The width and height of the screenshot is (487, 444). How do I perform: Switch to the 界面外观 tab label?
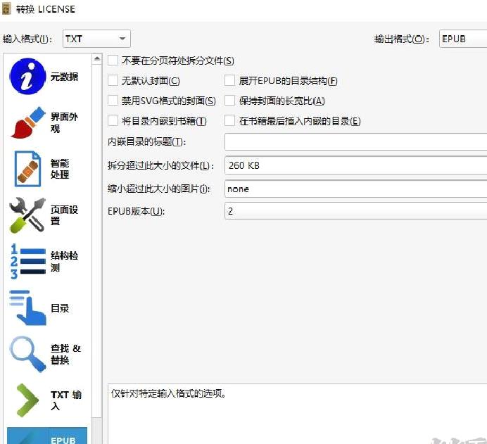64,122
